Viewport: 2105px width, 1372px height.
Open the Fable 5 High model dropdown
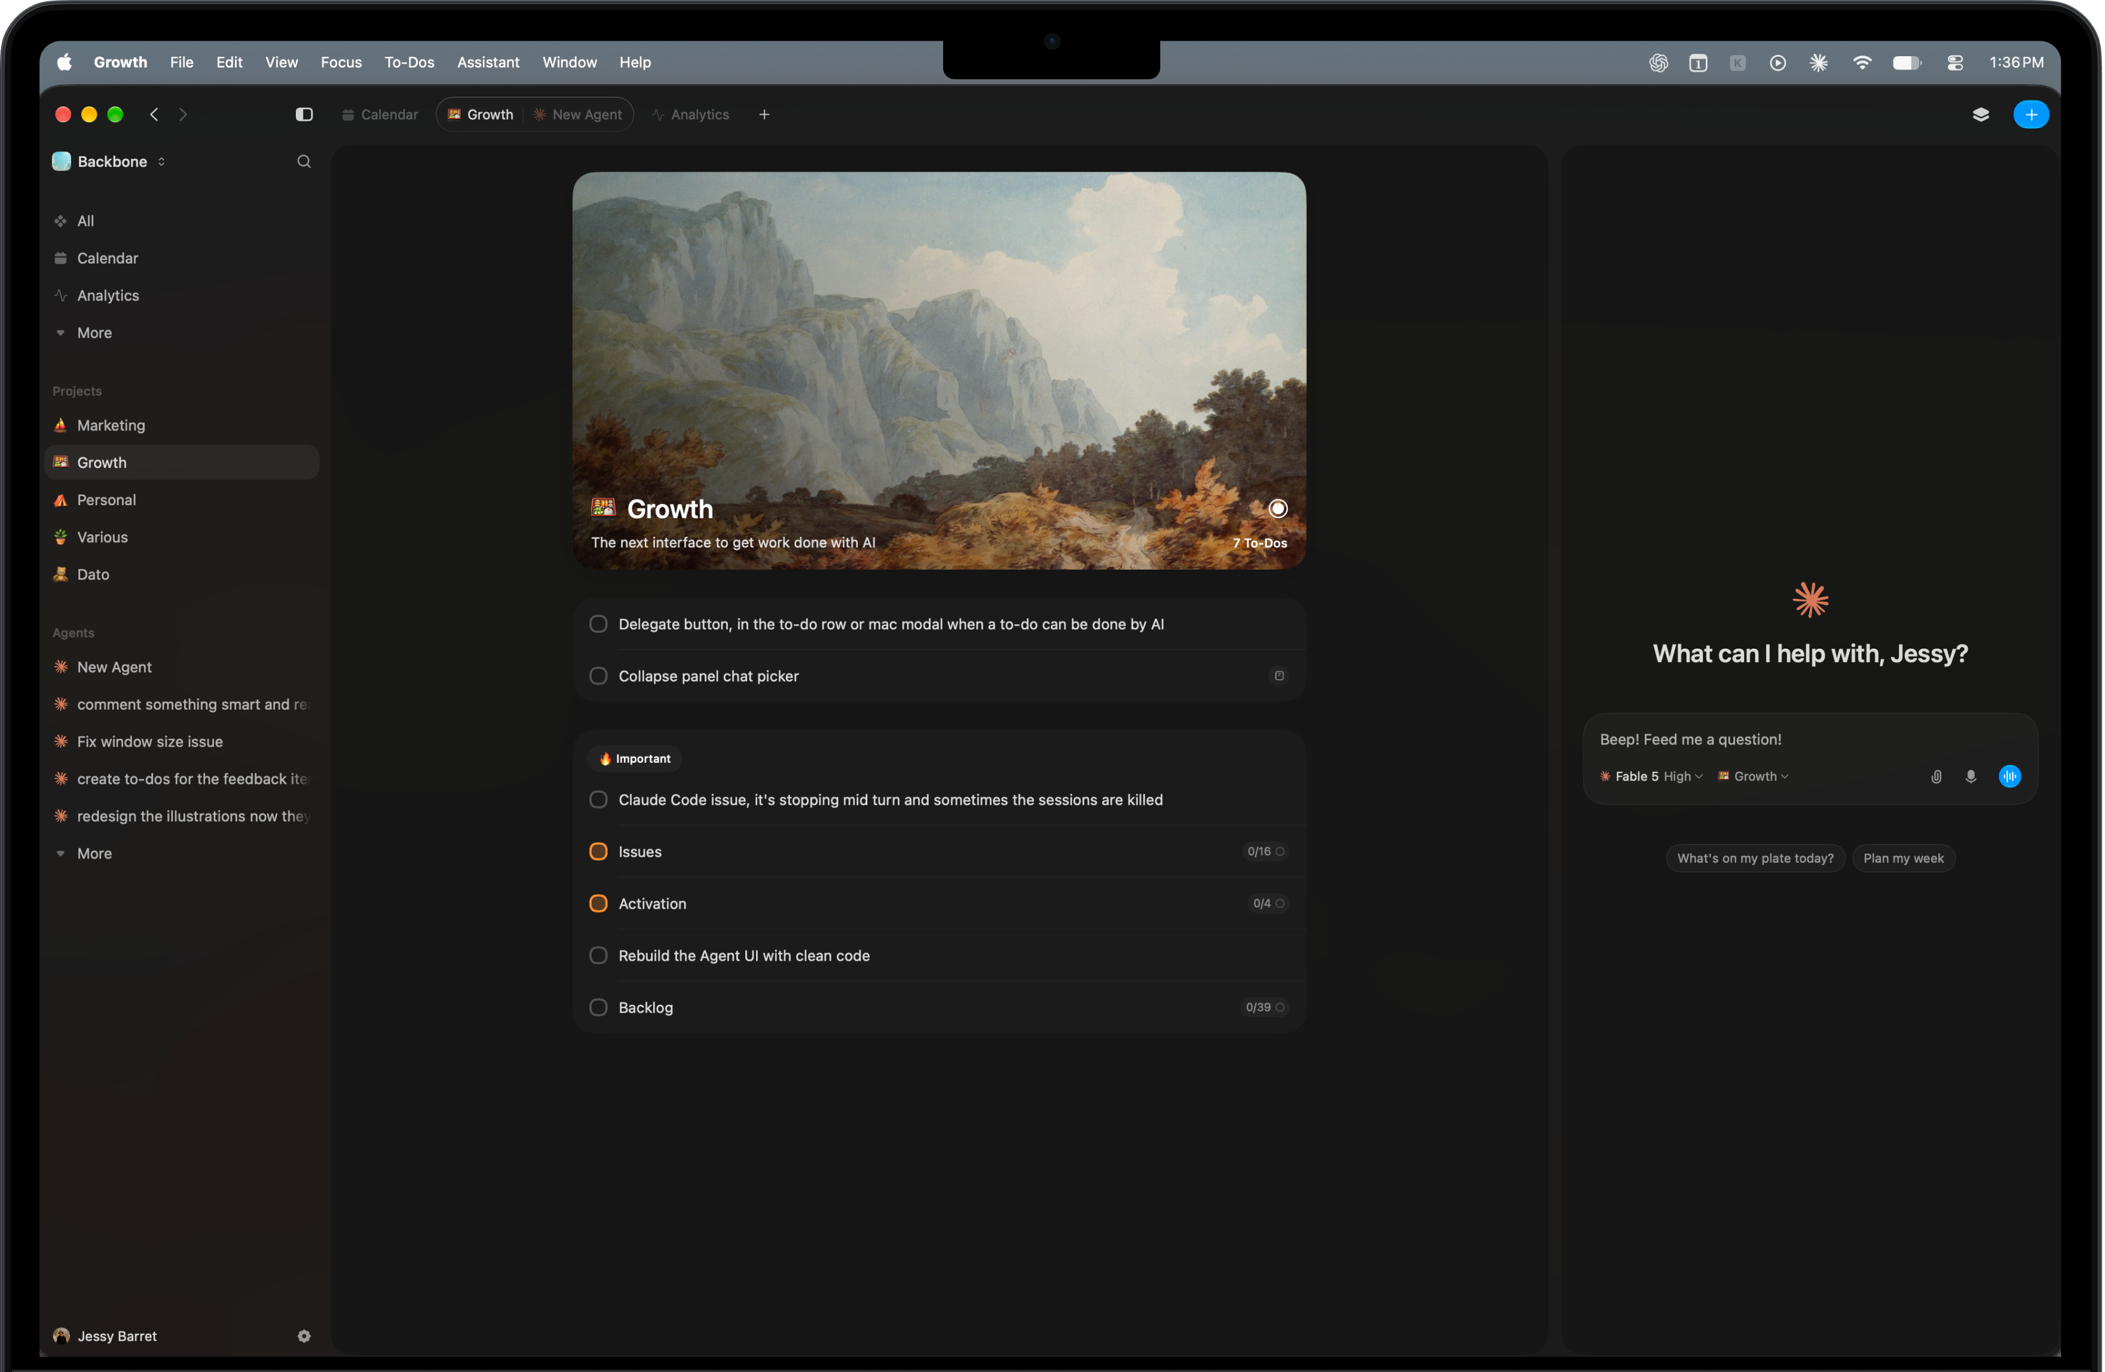click(1652, 776)
